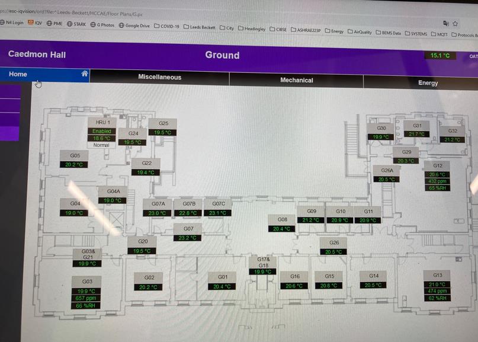This screenshot has height=342, width=478.
Task: Open the Energy tab
Action: (428, 83)
